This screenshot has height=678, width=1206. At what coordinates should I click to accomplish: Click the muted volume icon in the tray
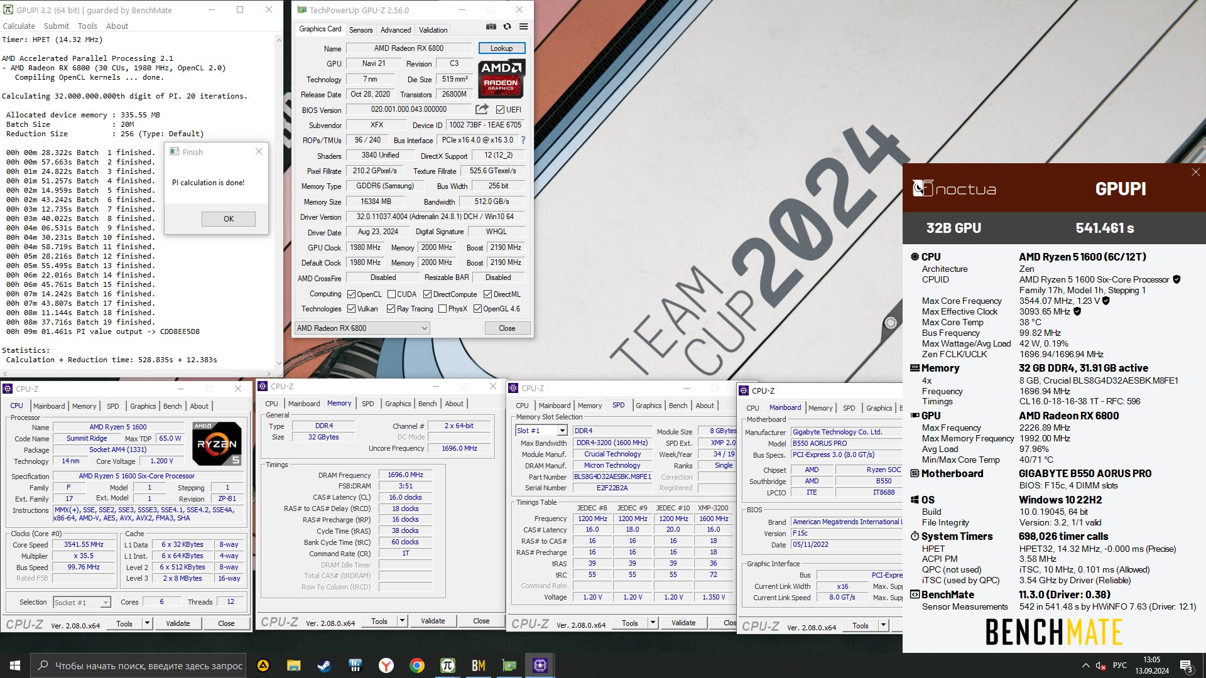[x=1100, y=665]
